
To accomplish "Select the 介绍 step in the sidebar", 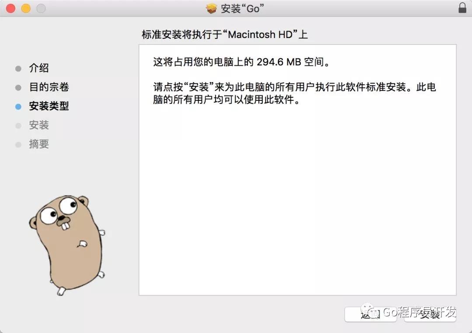I will point(38,68).
